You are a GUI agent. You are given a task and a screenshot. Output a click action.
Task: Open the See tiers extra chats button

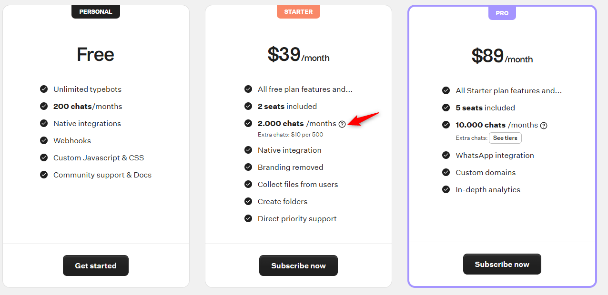[x=505, y=138]
